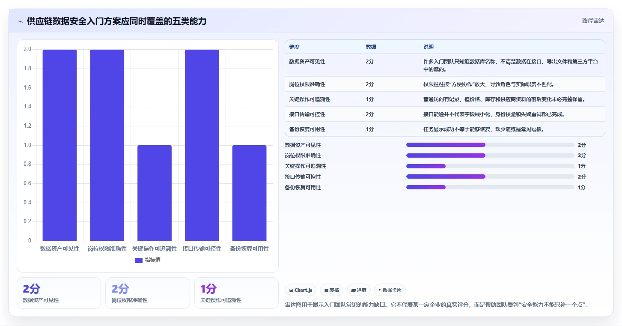This screenshot has height=326, width=622.
Task: Click the 路径雷达 label in header
Action: [x=593, y=21]
